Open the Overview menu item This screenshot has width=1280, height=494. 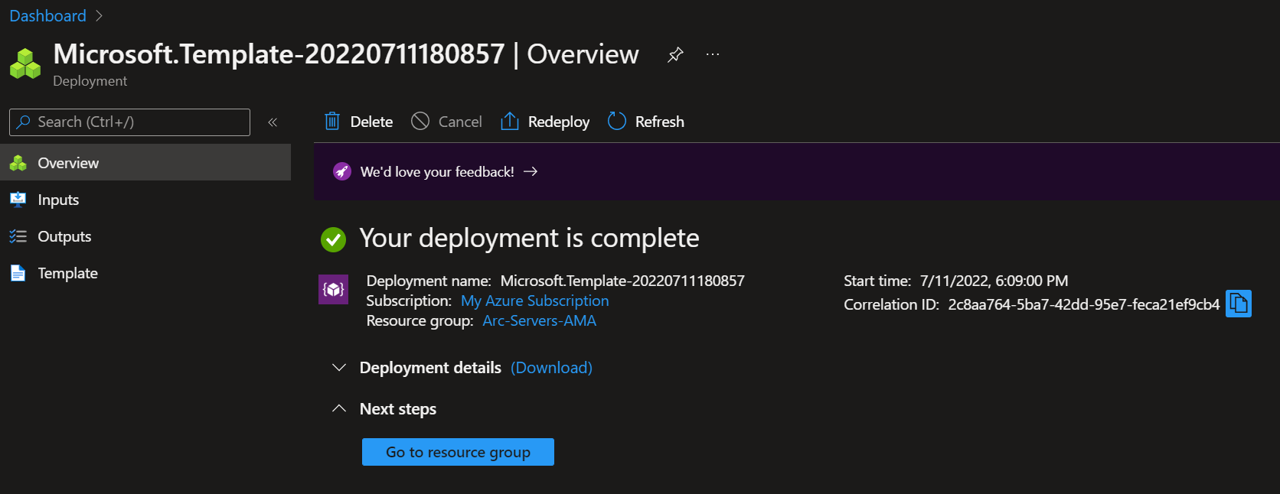145,162
